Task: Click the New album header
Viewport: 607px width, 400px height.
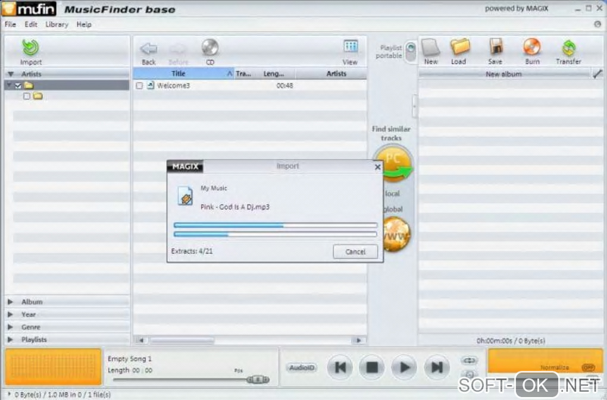Action: (504, 74)
